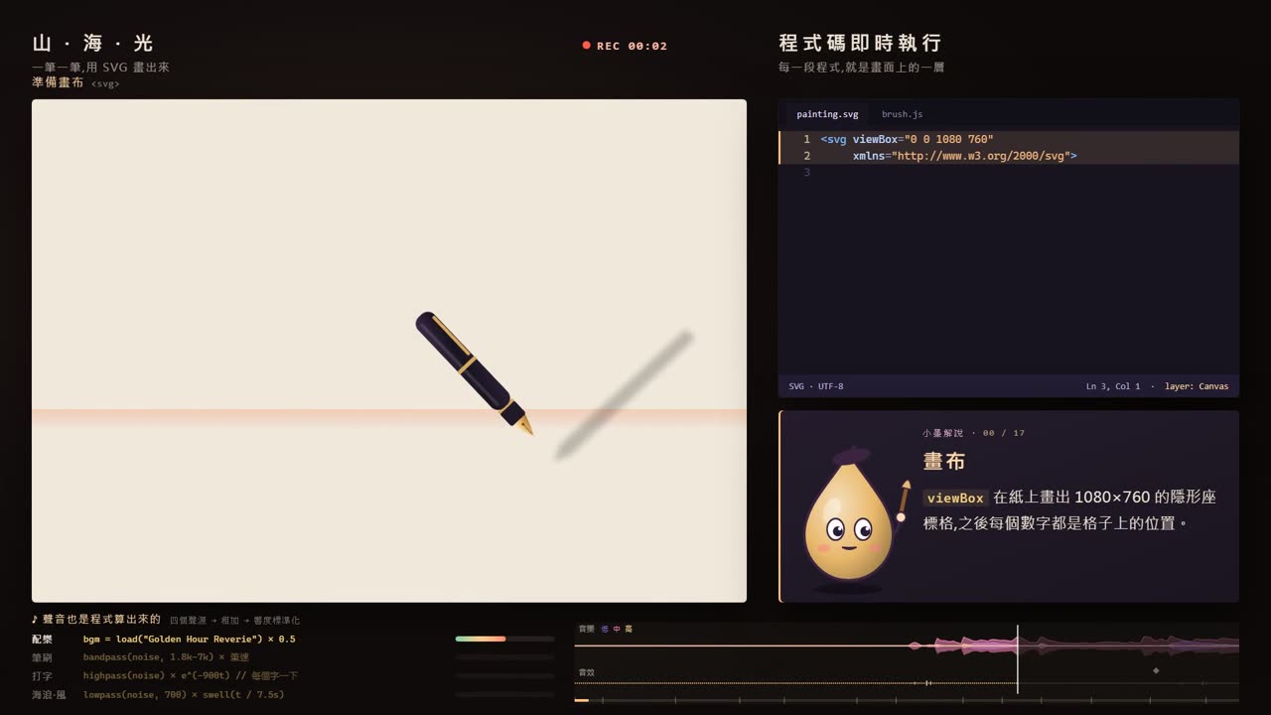Click the bgm = load("Golden Hour Reverie") code
1271x715 pixels.
(x=189, y=639)
